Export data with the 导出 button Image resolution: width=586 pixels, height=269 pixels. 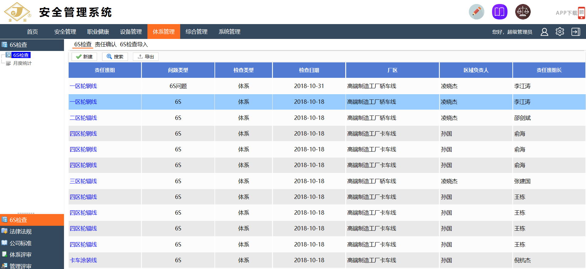[x=146, y=57]
